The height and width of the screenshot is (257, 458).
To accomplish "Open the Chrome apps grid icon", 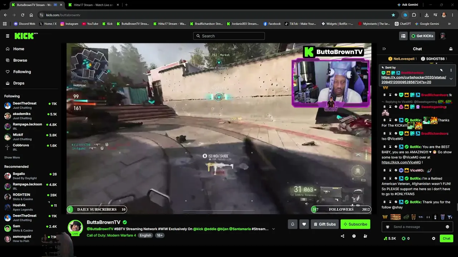I will 5,24.
